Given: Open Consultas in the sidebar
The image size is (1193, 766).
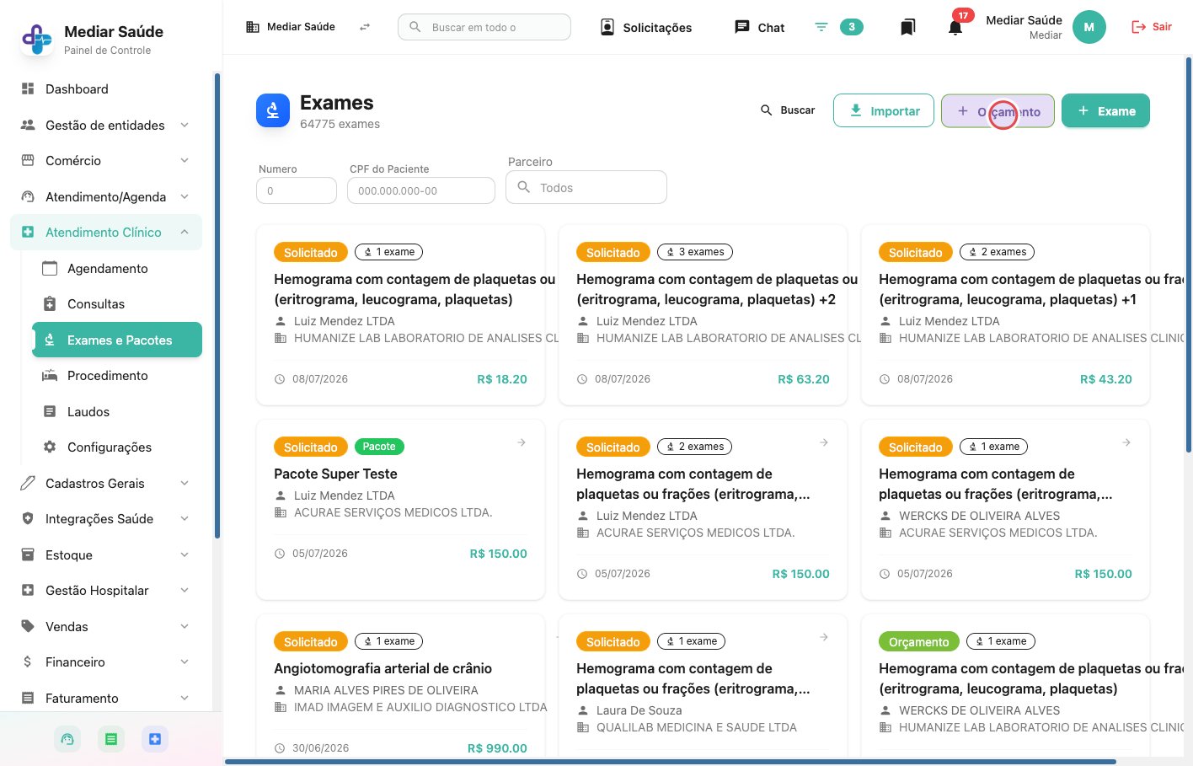Looking at the screenshot, I should pyautogui.click(x=96, y=304).
